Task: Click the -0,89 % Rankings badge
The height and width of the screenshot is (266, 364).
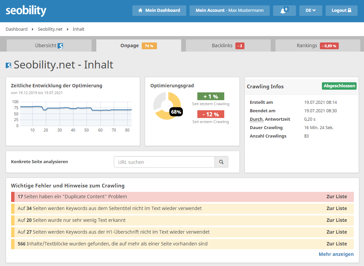Action: click(x=329, y=46)
